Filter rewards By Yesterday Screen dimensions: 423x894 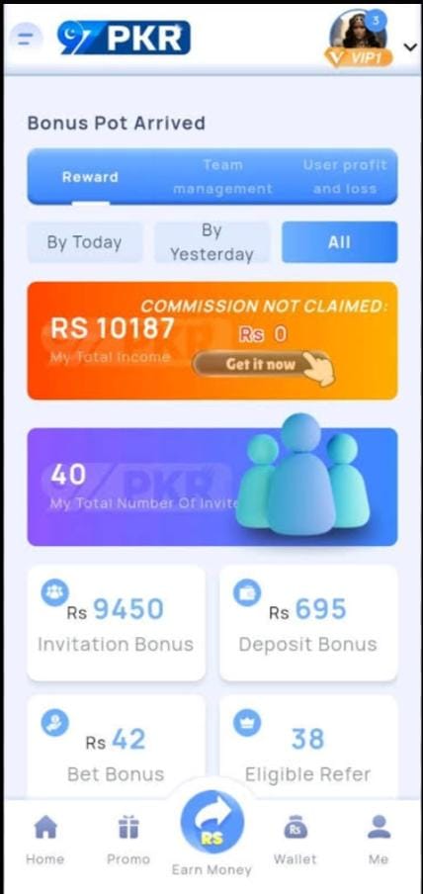coord(211,242)
